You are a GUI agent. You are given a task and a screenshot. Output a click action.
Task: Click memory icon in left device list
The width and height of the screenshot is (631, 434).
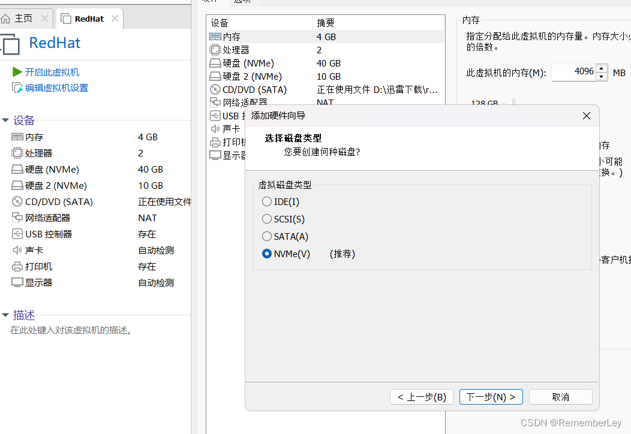(17, 137)
